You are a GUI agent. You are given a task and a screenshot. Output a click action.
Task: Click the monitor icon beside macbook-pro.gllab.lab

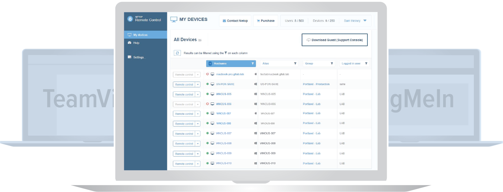[x=213, y=74]
